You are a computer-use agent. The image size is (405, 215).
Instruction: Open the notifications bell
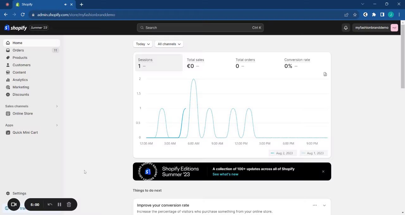click(x=346, y=28)
